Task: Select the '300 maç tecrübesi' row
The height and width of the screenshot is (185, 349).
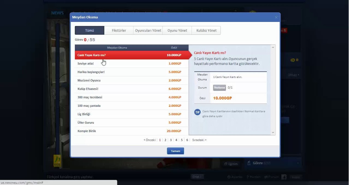Action: (132, 97)
